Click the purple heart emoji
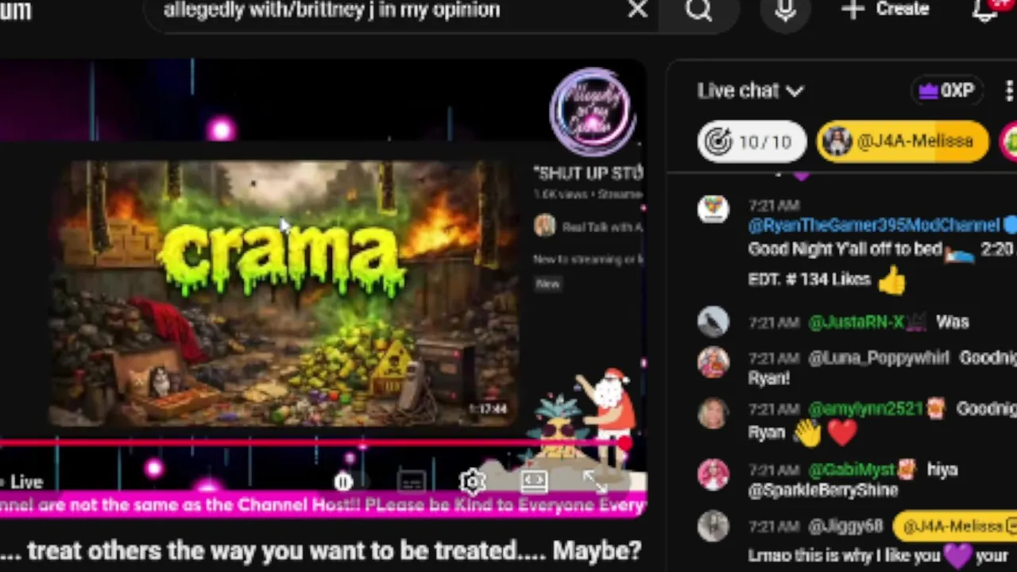1017x572 pixels. coord(957,555)
